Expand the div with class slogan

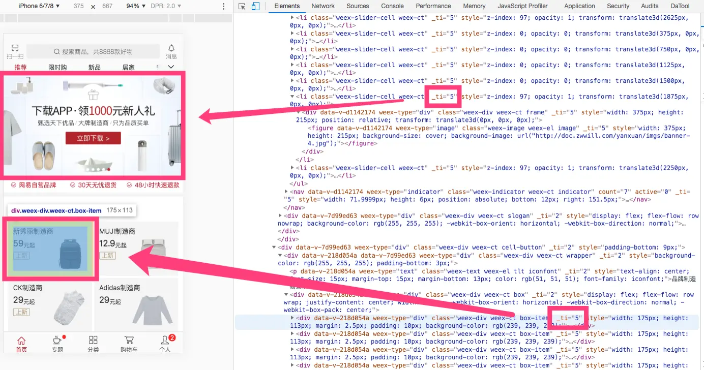pos(280,215)
